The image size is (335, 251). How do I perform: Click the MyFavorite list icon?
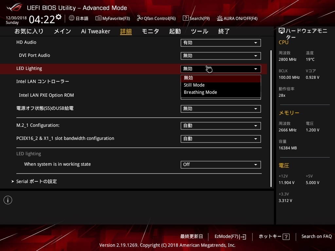(98, 18)
